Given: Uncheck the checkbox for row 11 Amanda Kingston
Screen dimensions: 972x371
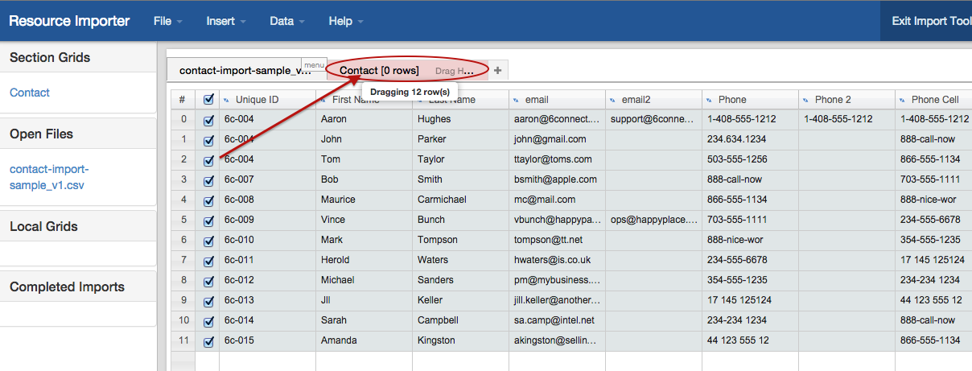Looking at the screenshot, I should [209, 341].
